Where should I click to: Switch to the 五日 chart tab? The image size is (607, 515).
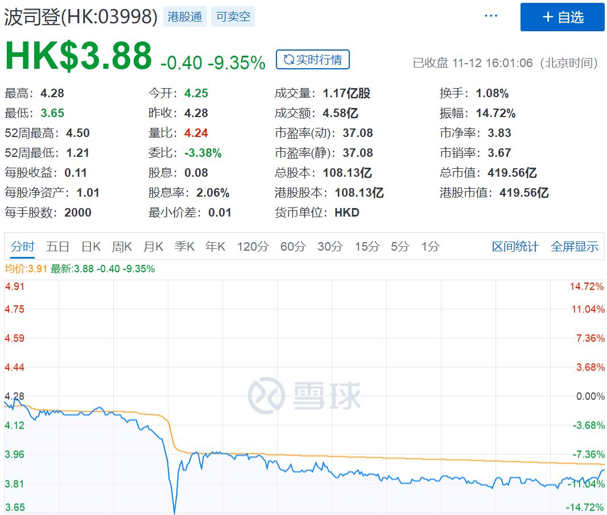(59, 247)
